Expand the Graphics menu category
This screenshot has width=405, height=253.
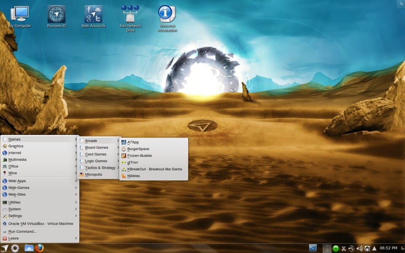coord(40,146)
